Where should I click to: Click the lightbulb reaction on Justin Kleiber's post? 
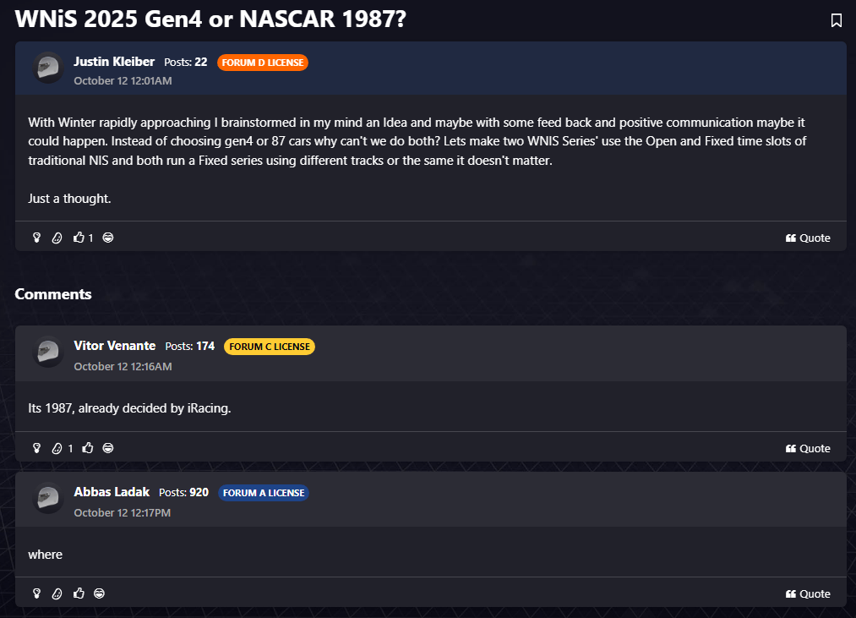tap(37, 238)
